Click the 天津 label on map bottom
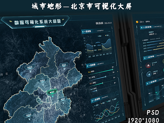Viewport: 164px width, 123px height. pyautogui.click(x=82, y=115)
